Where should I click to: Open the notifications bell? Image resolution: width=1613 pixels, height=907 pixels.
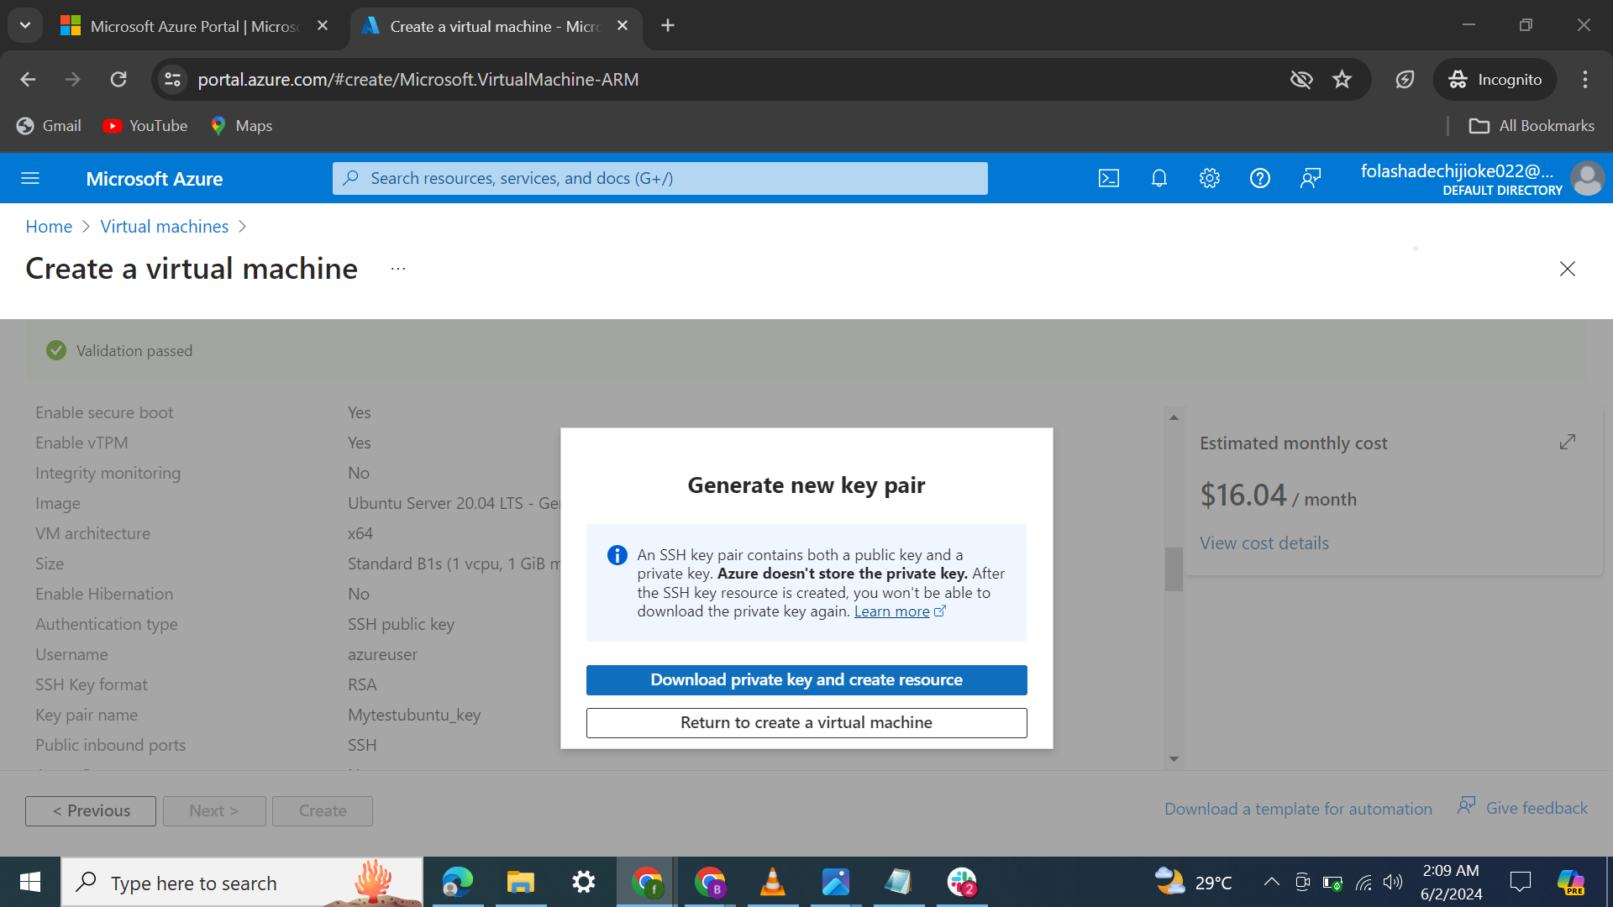pos(1159,178)
